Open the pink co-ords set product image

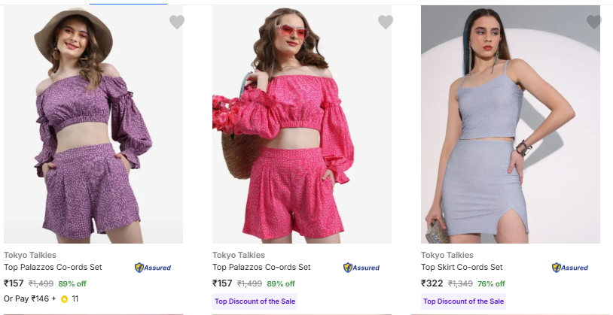pos(302,128)
